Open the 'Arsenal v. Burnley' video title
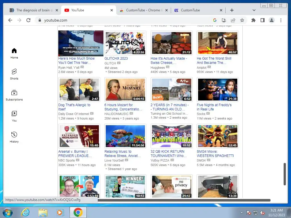The width and height of the screenshot is (291, 218). click(x=75, y=154)
